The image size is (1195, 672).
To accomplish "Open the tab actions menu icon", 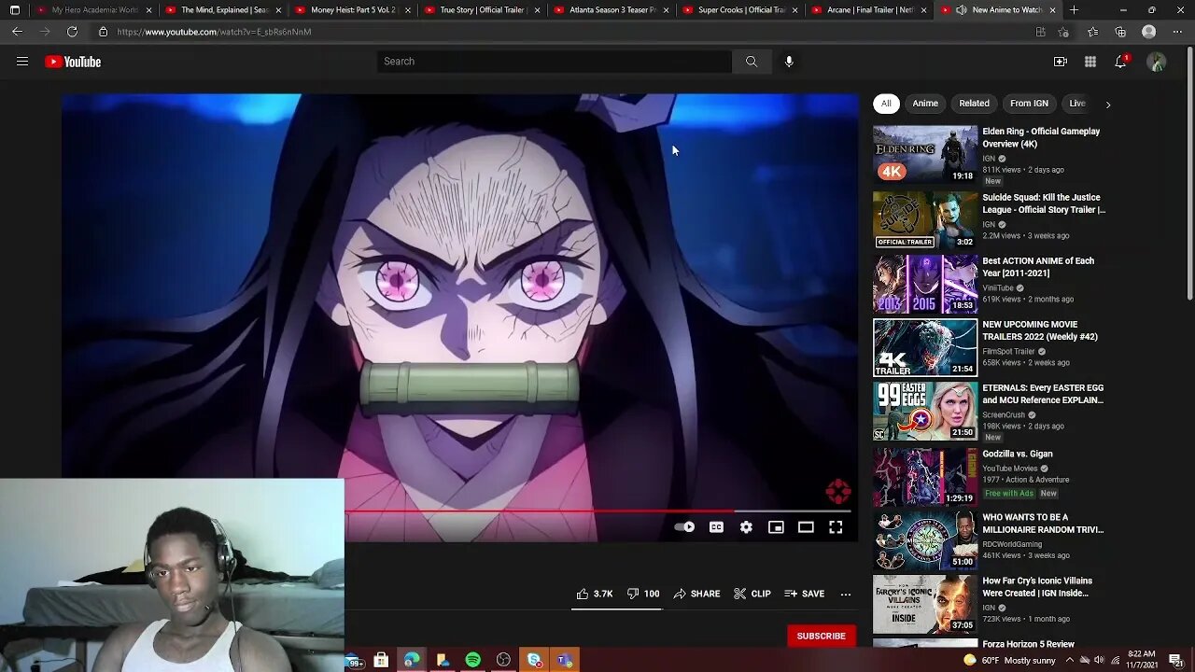I will (14, 10).
